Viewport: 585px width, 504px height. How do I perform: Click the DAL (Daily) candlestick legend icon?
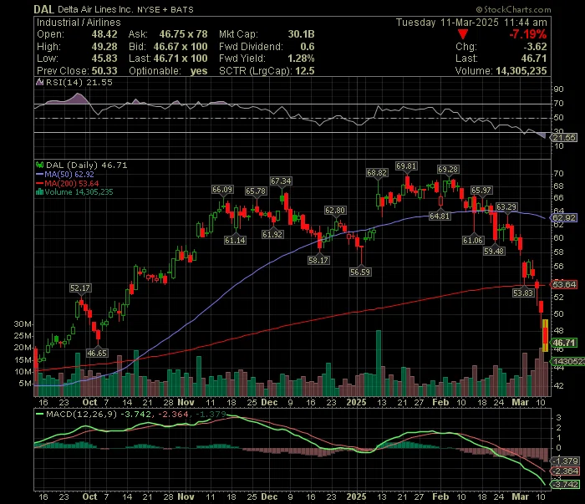click(x=39, y=165)
